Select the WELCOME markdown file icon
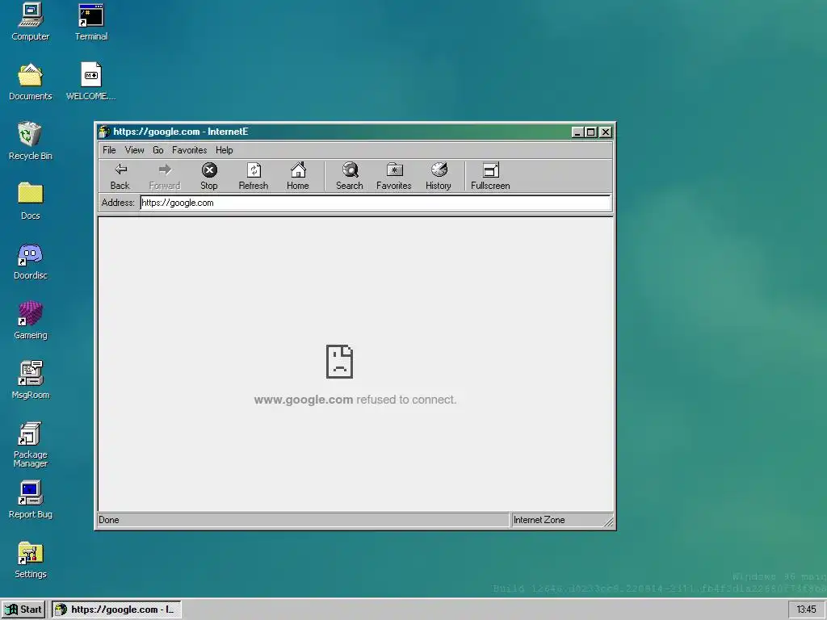 pyautogui.click(x=91, y=82)
